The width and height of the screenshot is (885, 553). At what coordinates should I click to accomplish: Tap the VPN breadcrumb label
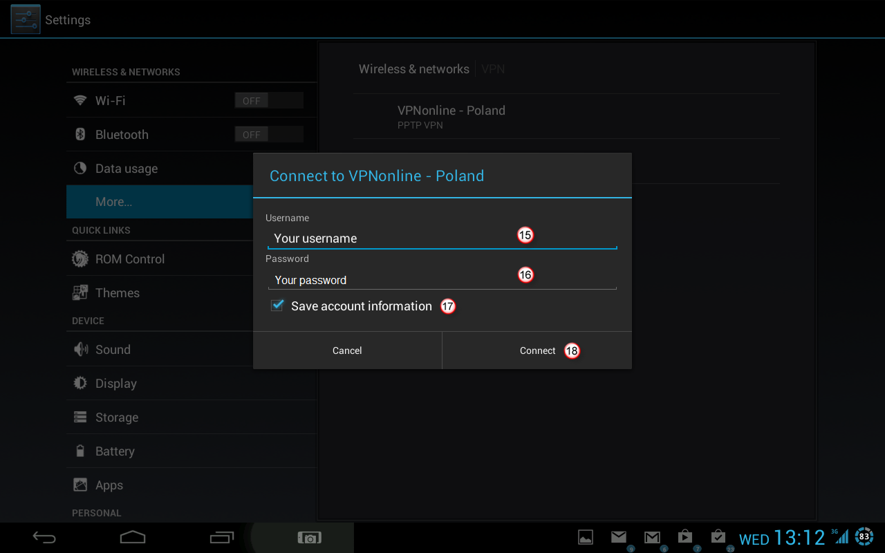click(493, 69)
